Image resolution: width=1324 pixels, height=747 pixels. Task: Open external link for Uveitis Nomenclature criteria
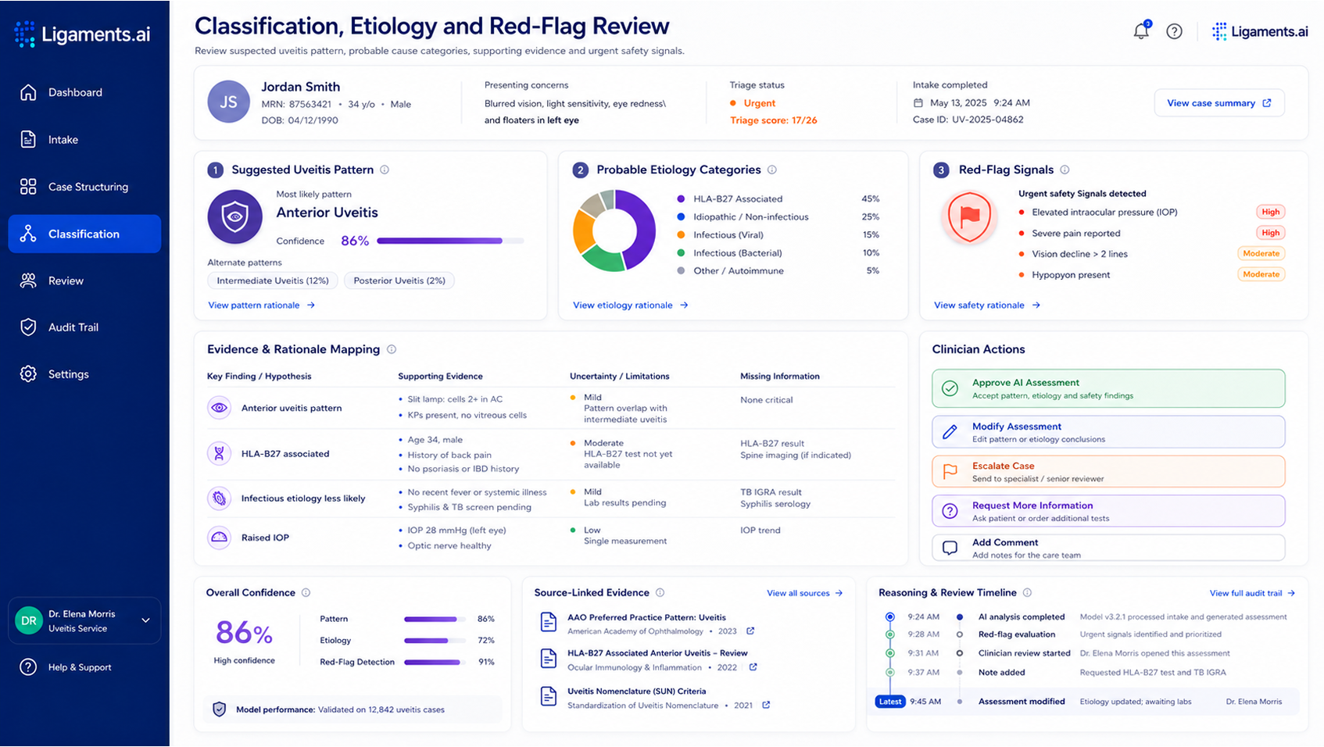coord(766,705)
